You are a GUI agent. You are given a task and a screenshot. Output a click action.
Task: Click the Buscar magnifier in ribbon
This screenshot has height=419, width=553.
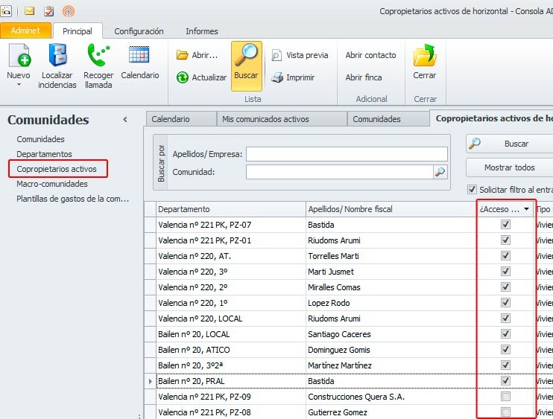click(x=246, y=57)
